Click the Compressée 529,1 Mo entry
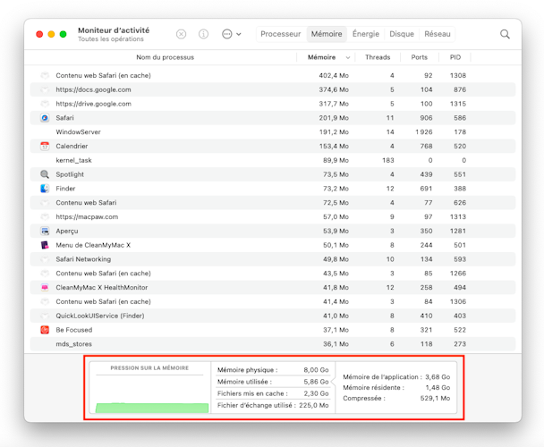The width and height of the screenshot is (544, 447). pyautogui.click(x=396, y=399)
